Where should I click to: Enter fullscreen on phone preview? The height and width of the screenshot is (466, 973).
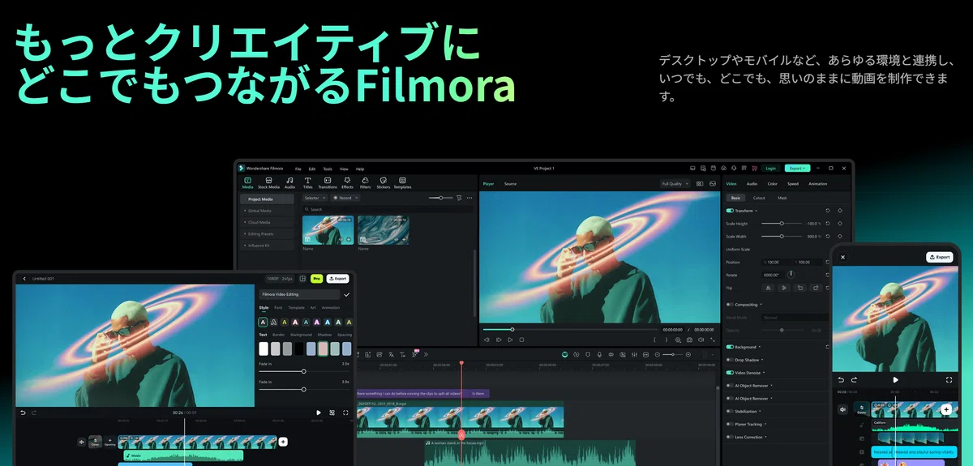[x=949, y=379]
